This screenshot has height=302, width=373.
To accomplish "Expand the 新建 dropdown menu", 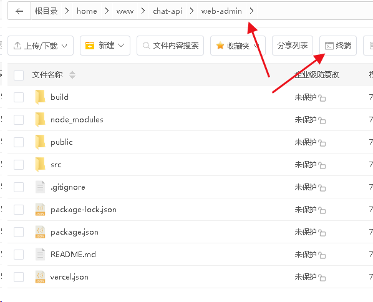I will tap(105, 46).
